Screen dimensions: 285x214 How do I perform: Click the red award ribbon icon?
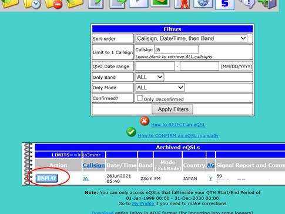tap(182, 4)
